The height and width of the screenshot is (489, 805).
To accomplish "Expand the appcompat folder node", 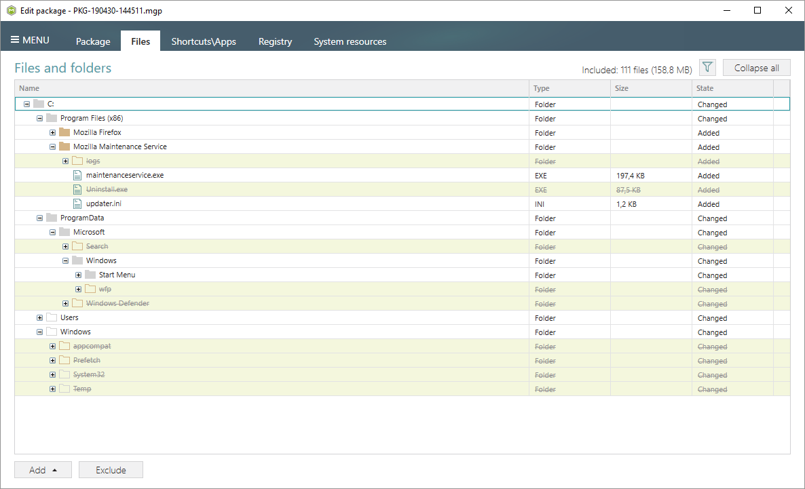I will pos(52,347).
